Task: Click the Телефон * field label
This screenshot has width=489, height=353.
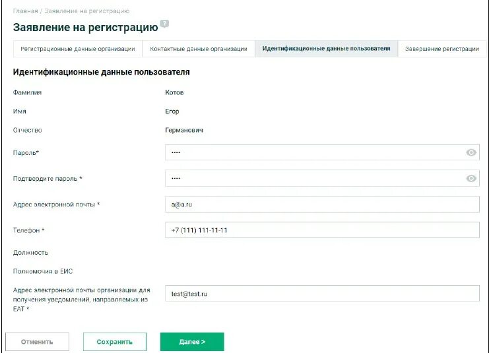Action: [29, 230]
